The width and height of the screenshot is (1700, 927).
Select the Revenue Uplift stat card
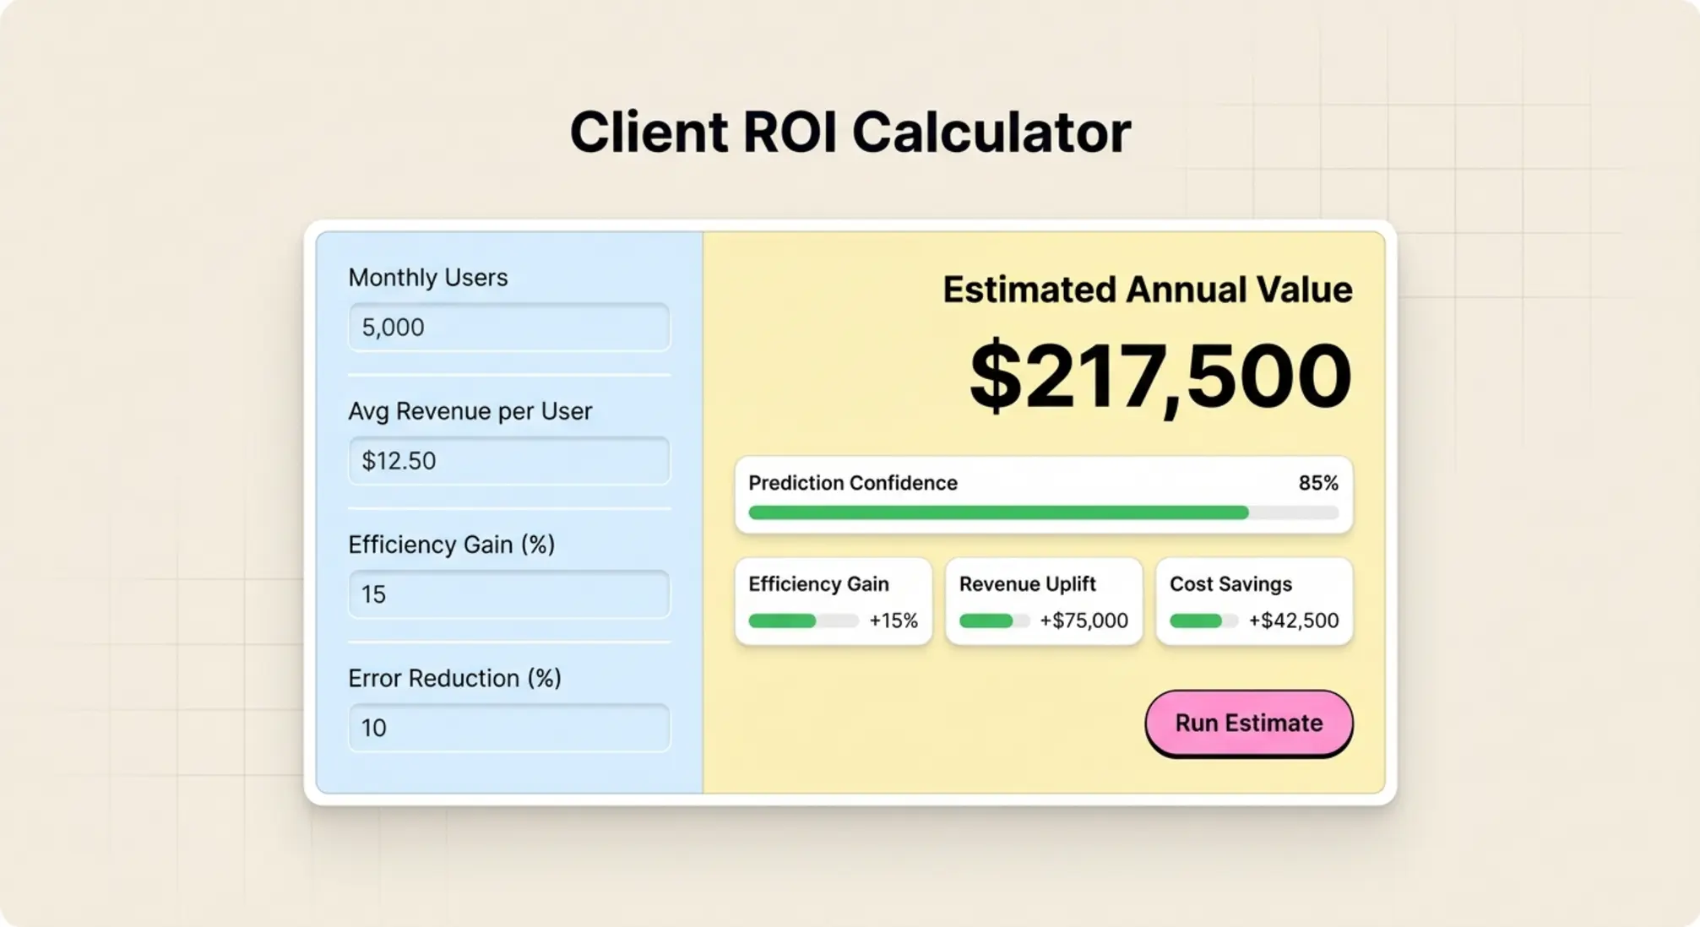pos(1044,601)
